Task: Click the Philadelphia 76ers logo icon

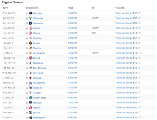Action: pyautogui.click(x=30, y=83)
